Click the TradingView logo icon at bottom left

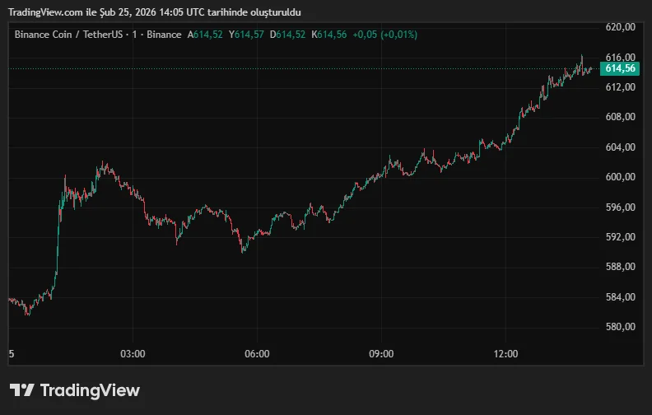coord(21,390)
